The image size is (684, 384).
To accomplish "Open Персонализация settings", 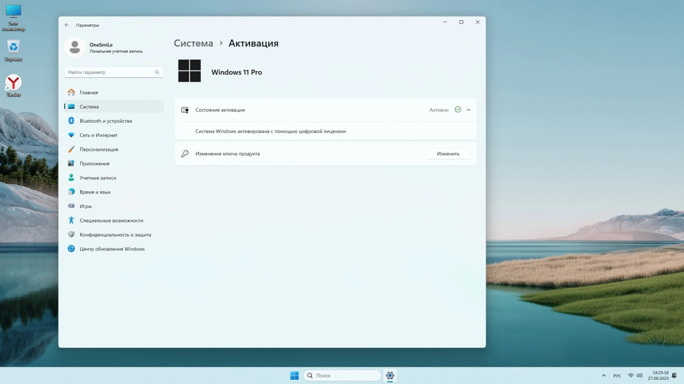I will (x=114, y=149).
